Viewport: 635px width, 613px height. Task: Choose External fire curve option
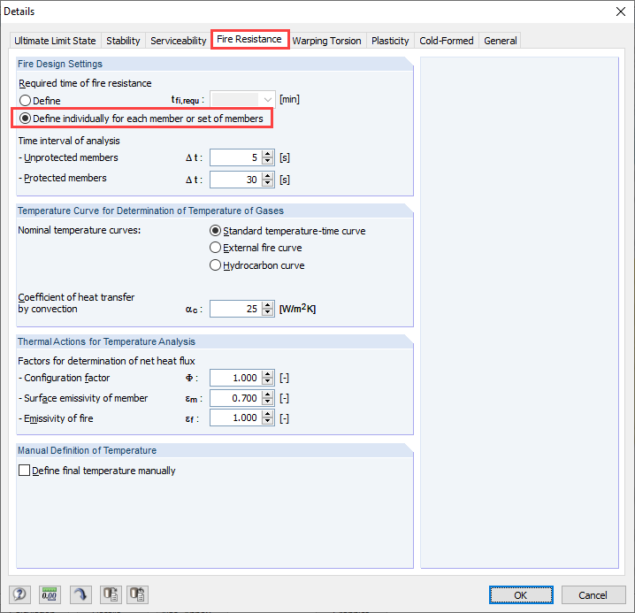215,248
